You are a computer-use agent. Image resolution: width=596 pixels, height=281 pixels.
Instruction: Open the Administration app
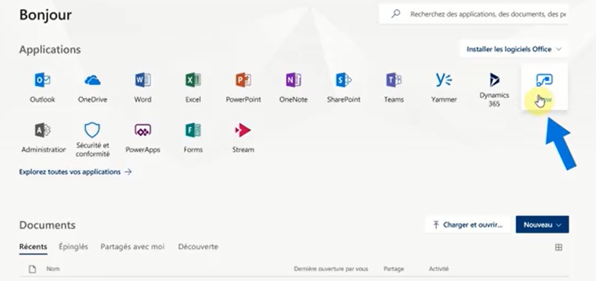43,138
